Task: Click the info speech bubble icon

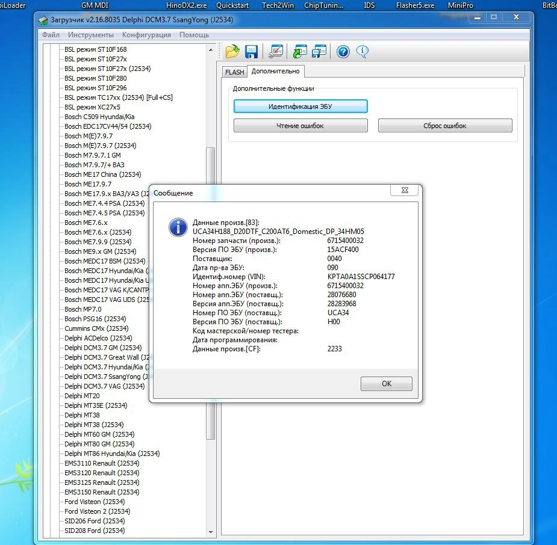Action: (363, 52)
